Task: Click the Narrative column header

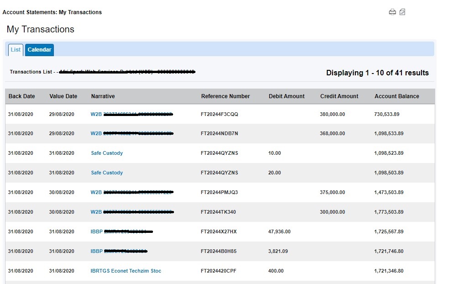Action: tap(103, 96)
